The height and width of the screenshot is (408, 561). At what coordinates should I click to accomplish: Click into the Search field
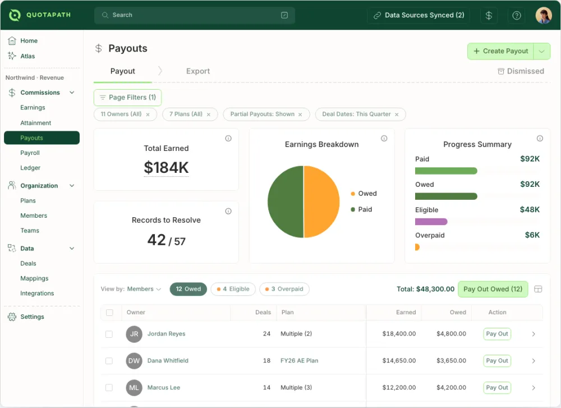[195, 15]
